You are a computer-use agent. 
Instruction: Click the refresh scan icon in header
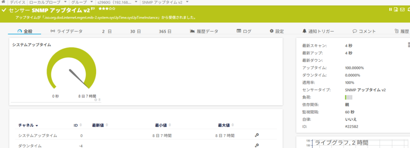409,10
